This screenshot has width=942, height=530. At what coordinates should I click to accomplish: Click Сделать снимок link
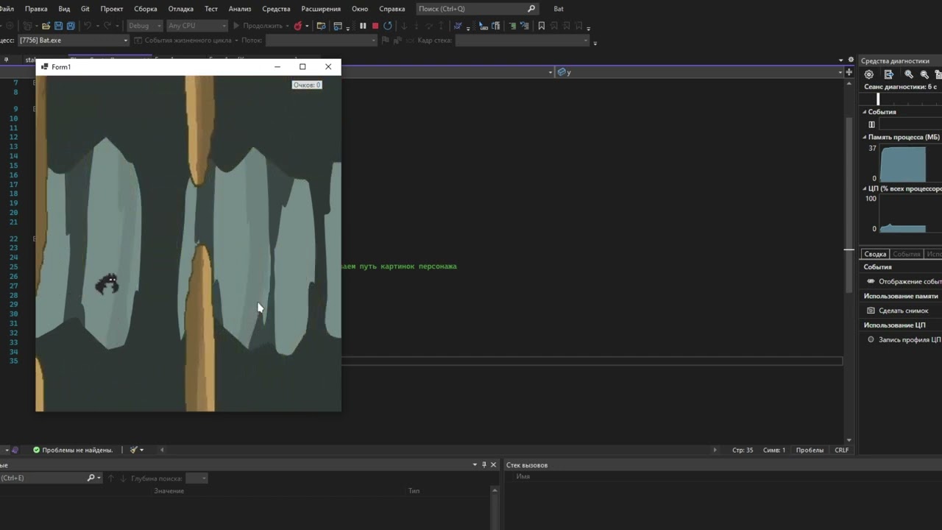(x=903, y=311)
